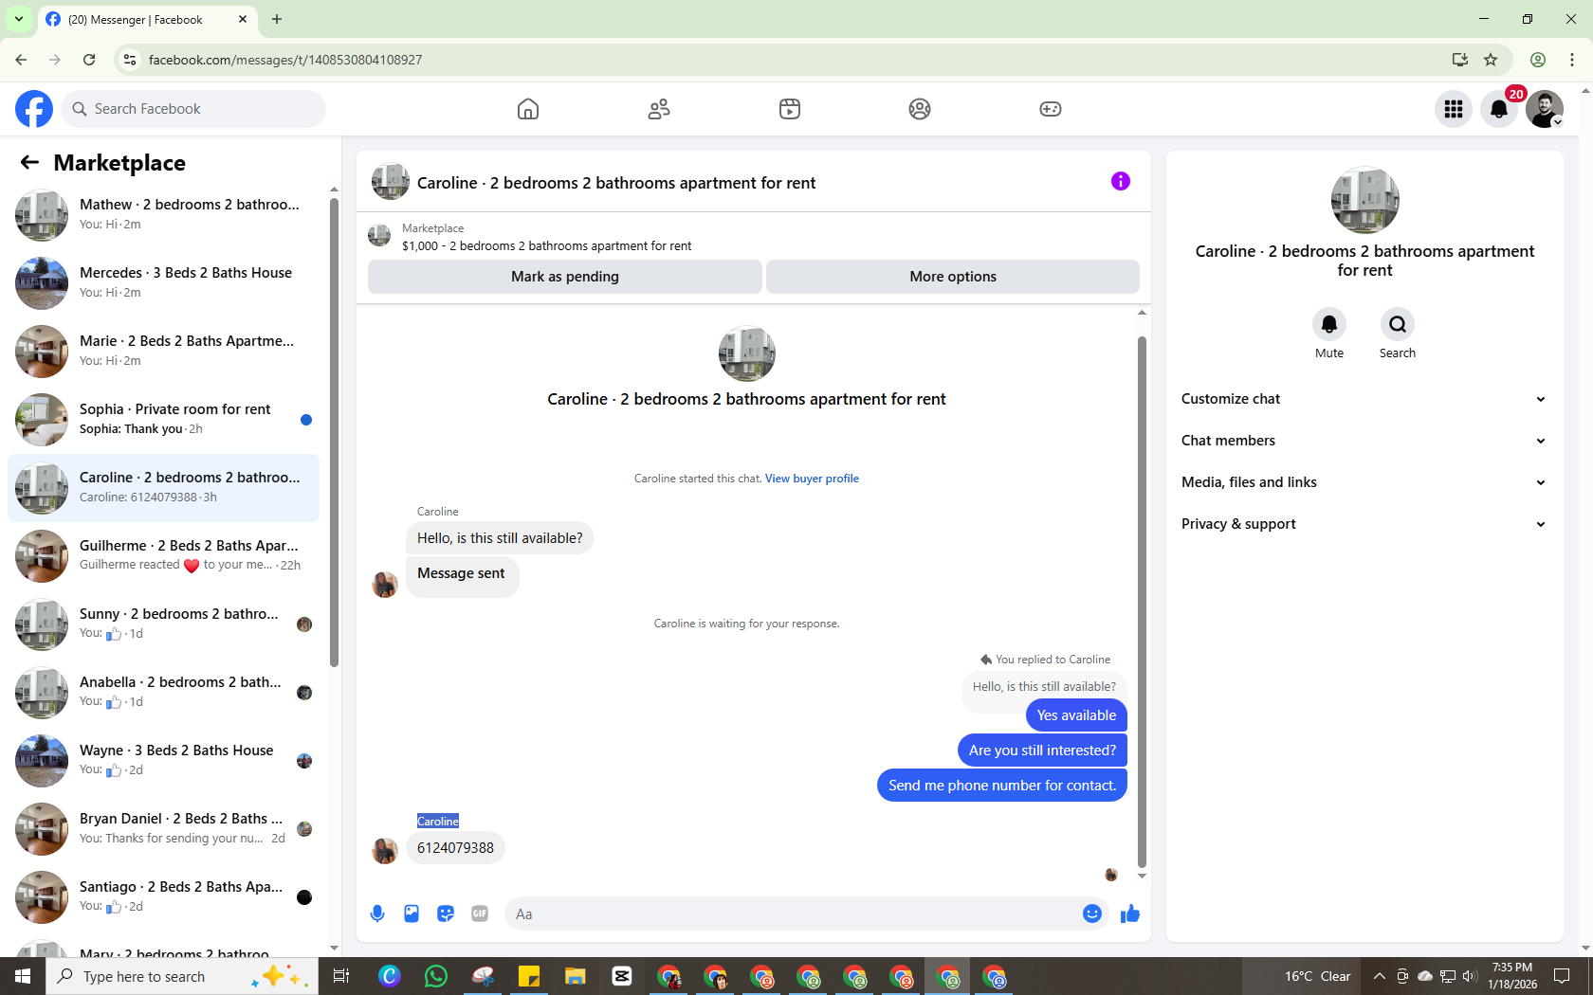Attach a photo file icon
This screenshot has height=995, width=1593.
(x=412, y=914)
